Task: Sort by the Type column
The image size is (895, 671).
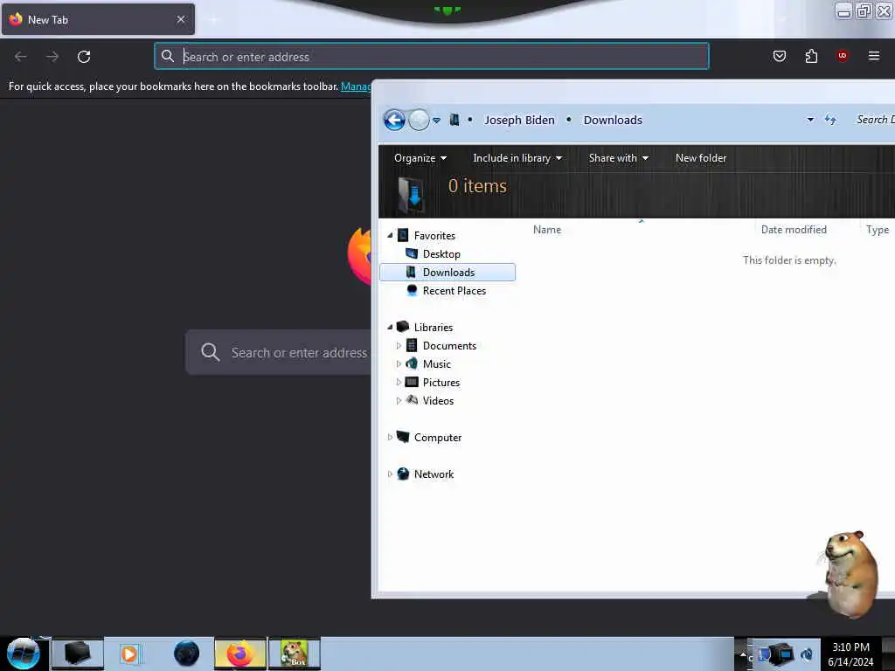Action: (878, 230)
